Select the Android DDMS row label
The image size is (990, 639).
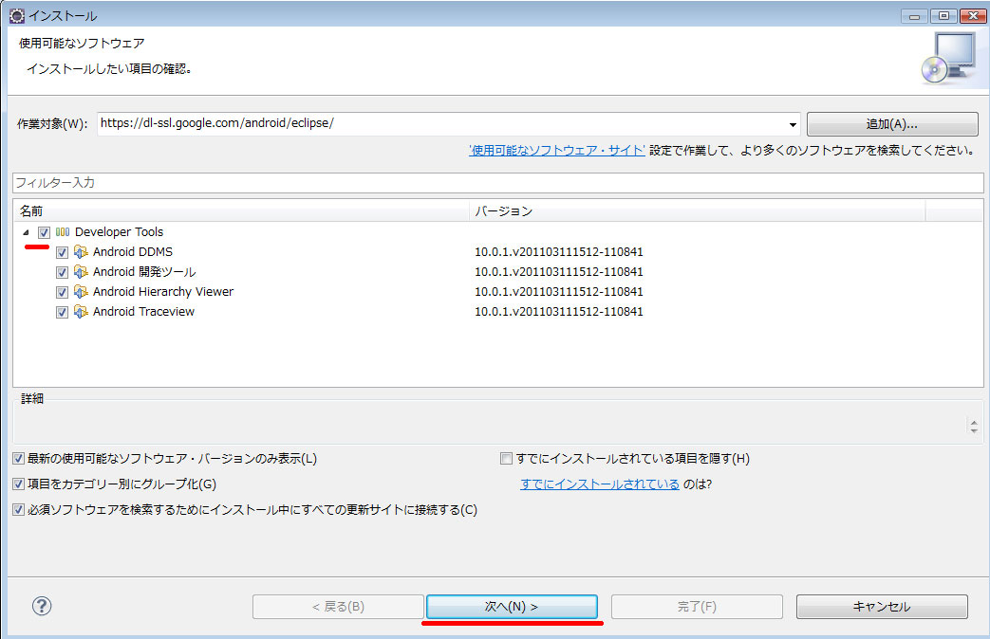(133, 252)
